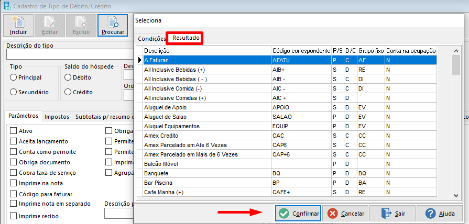Click the row indicator arrow beside A Faturar
This screenshot has height=224, width=469.
[140, 60]
